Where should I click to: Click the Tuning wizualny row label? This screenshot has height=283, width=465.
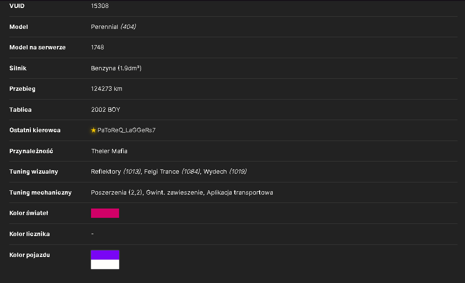pyautogui.click(x=34, y=171)
